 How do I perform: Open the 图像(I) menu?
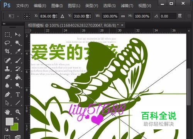[57, 6]
